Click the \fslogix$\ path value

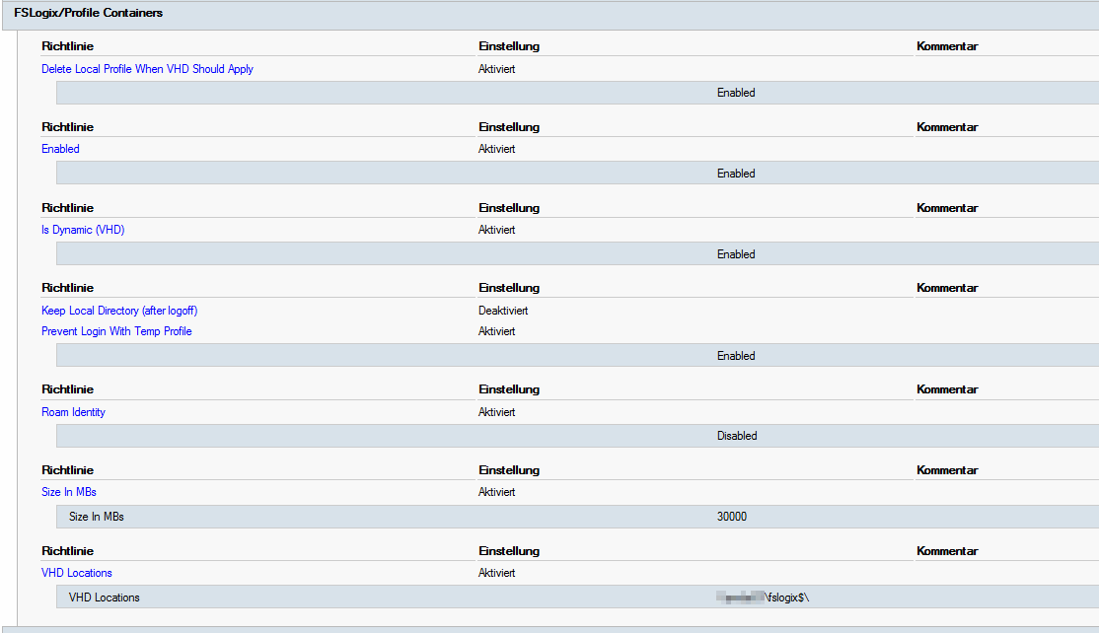click(x=764, y=598)
